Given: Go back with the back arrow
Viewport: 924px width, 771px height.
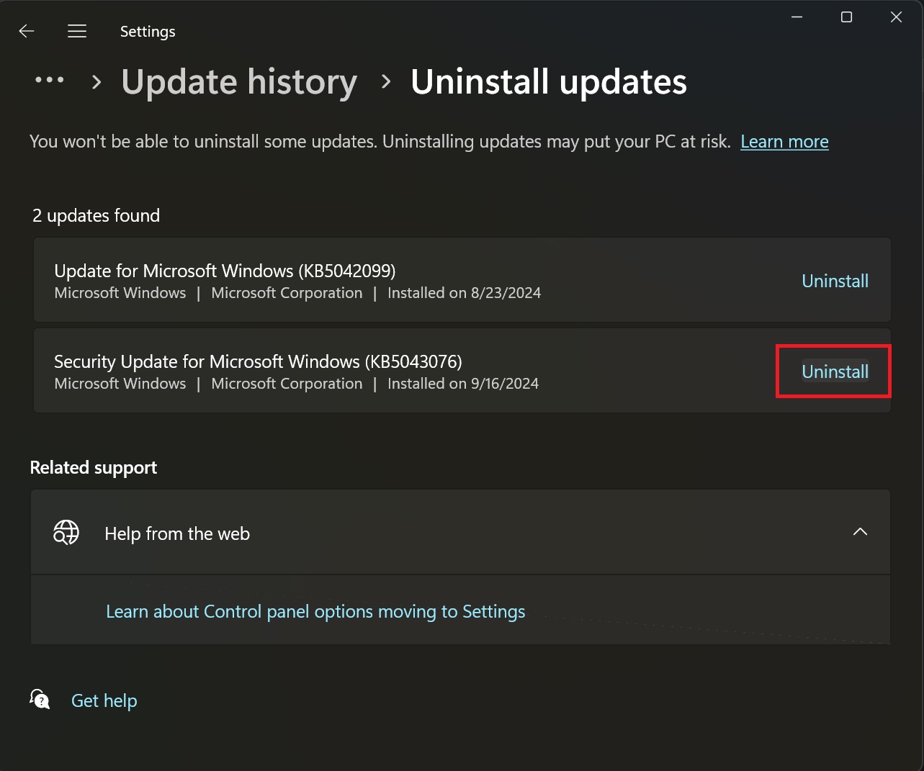Looking at the screenshot, I should pos(27,31).
